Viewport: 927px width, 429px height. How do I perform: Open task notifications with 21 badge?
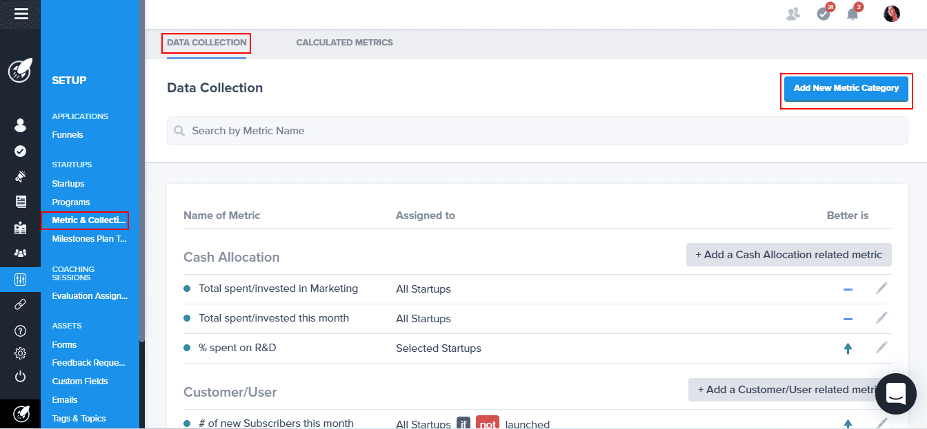[x=824, y=12]
